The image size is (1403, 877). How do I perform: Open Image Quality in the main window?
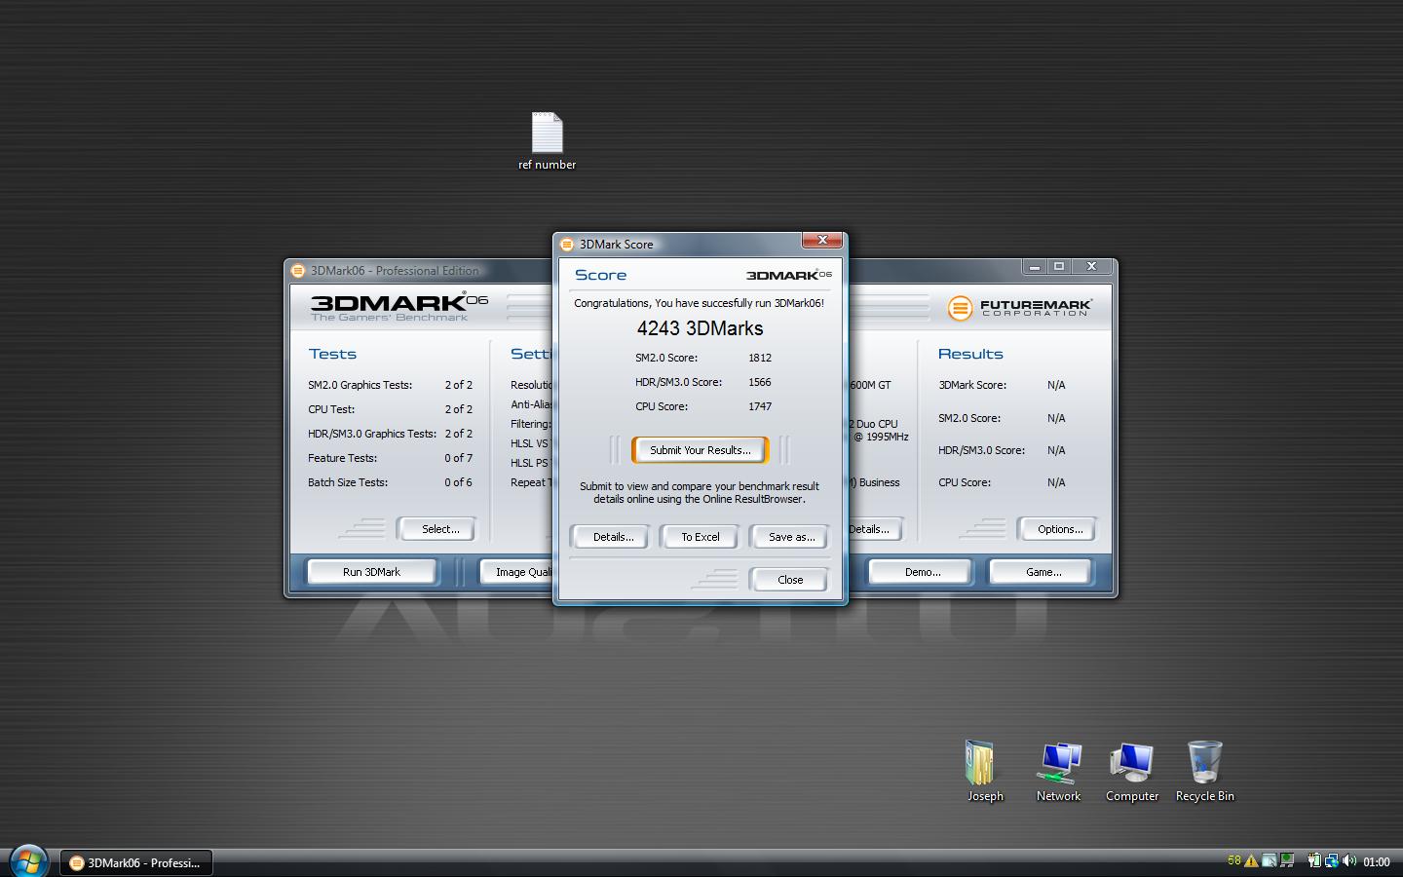[516, 572]
